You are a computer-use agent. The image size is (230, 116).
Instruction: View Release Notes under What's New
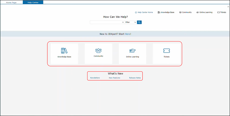coord(135,78)
